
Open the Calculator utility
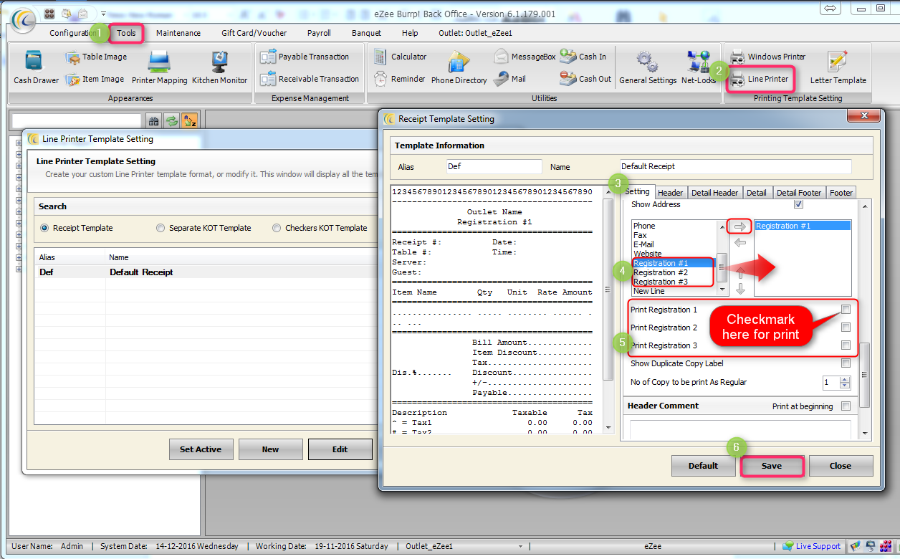[x=400, y=57]
